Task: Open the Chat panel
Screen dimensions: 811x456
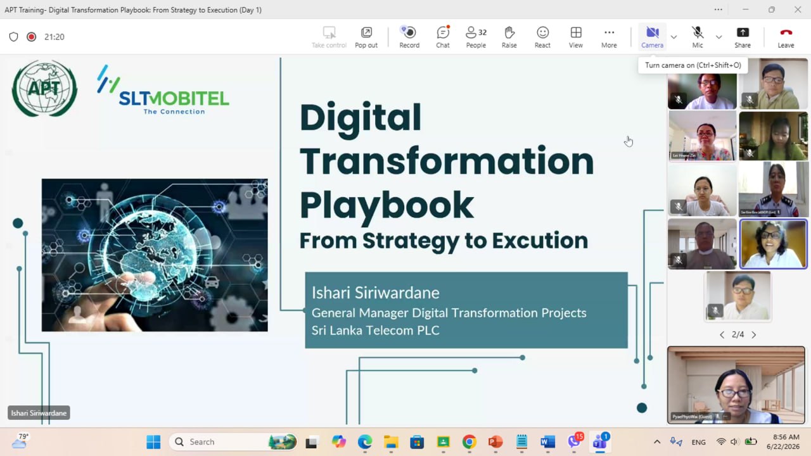Action: [x=443, y=37]
